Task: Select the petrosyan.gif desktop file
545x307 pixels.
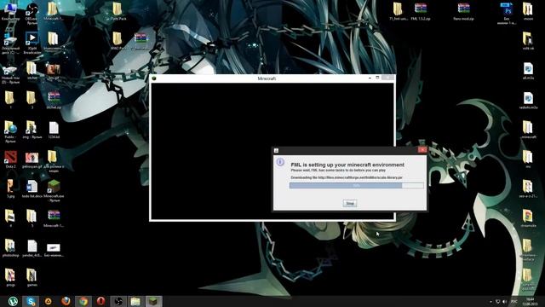Action: tap(32, 159)
